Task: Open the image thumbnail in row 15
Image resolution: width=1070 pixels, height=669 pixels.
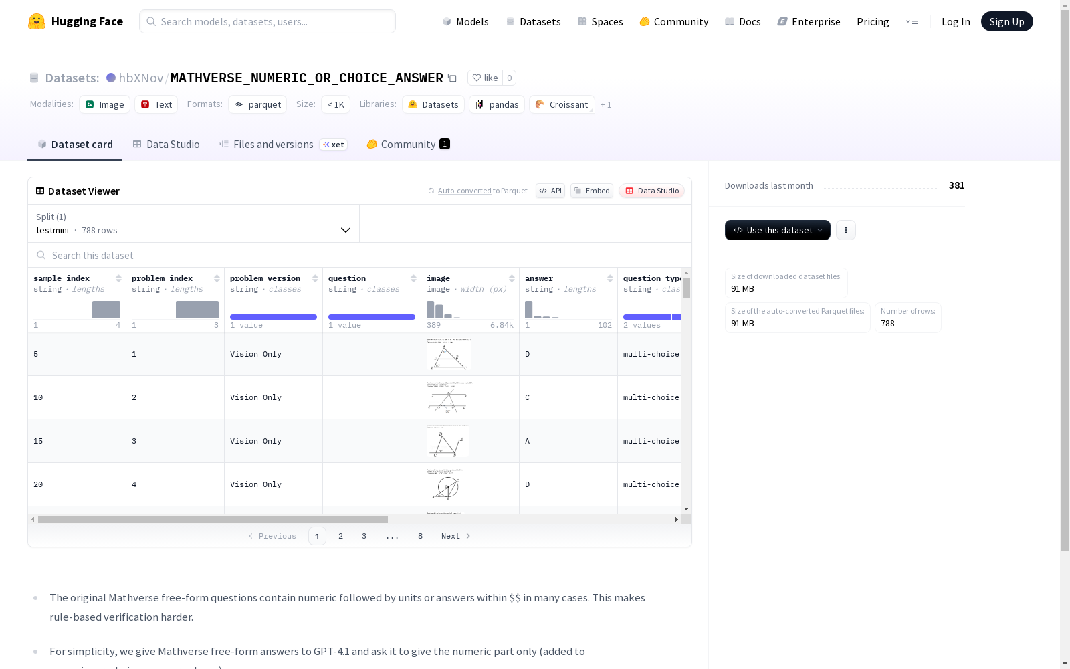Action: [447, 441]
